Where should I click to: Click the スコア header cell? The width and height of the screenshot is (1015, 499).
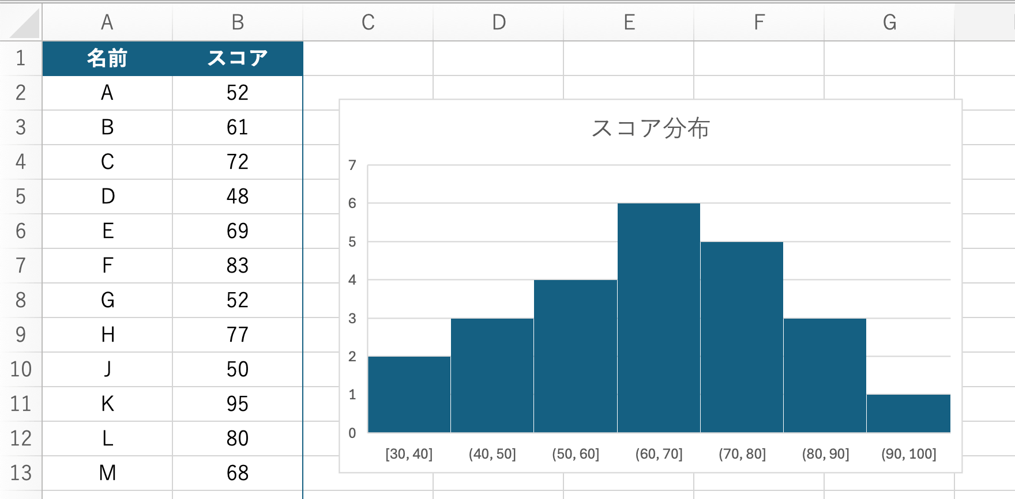pos(238,58)
